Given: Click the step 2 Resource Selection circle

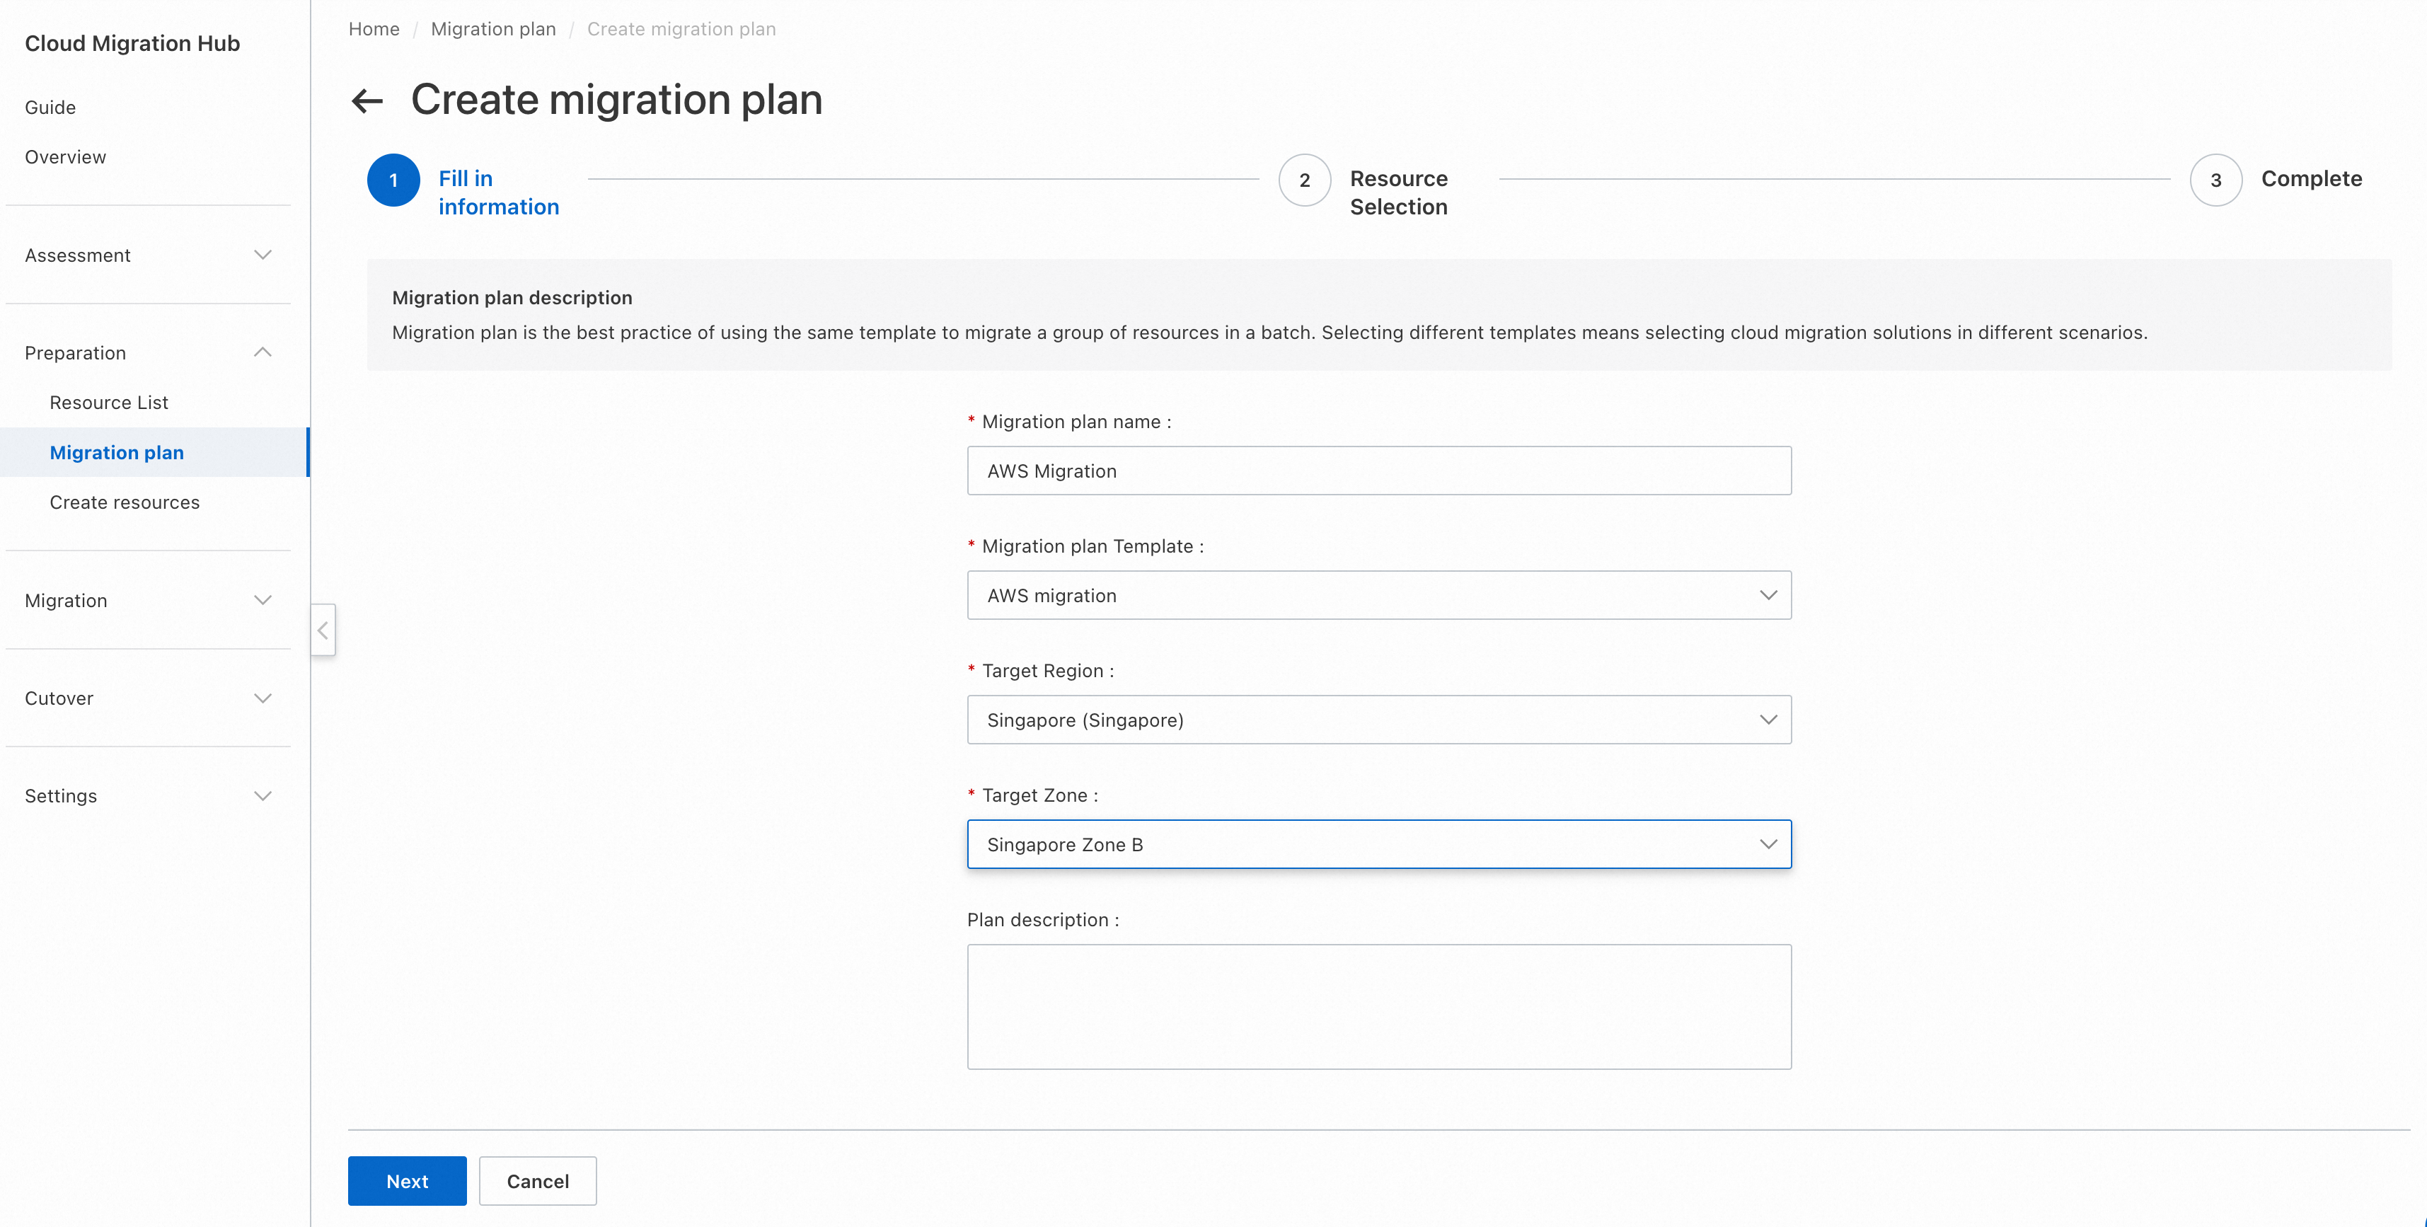Looking at the screenshot, I should 1304,180.
